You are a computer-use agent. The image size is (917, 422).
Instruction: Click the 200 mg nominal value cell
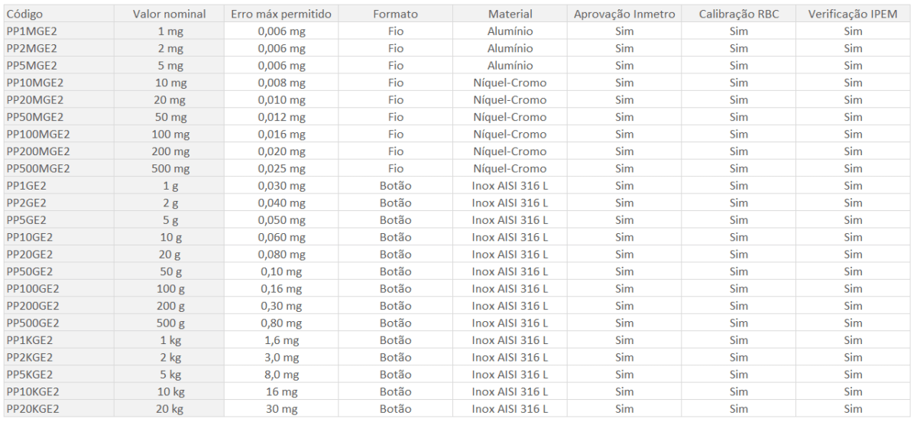[x=167, y=151]
